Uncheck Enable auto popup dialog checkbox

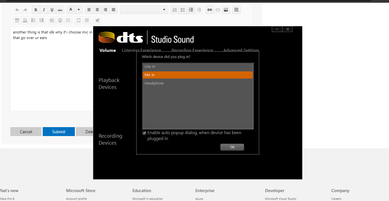click(144, 133)
